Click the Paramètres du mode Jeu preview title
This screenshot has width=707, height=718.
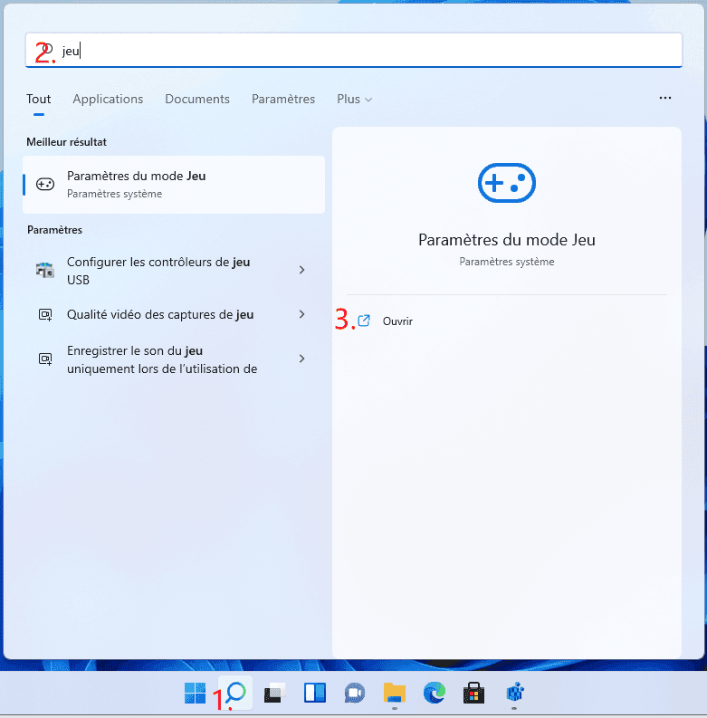pyautogui.click(x=506, y=240)
